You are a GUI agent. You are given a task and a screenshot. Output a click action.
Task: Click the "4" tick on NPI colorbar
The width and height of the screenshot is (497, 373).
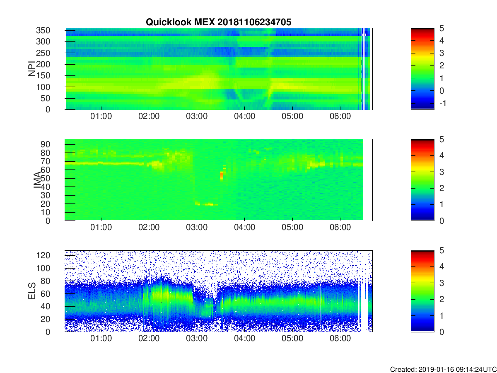click(x=441, y=41)
